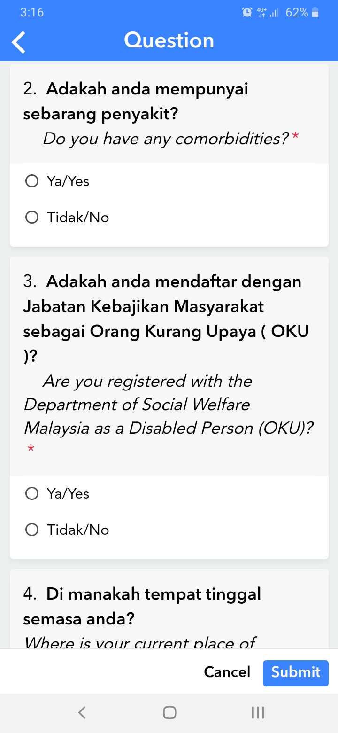Cancel the questionnaire

[x=227, y=672]
